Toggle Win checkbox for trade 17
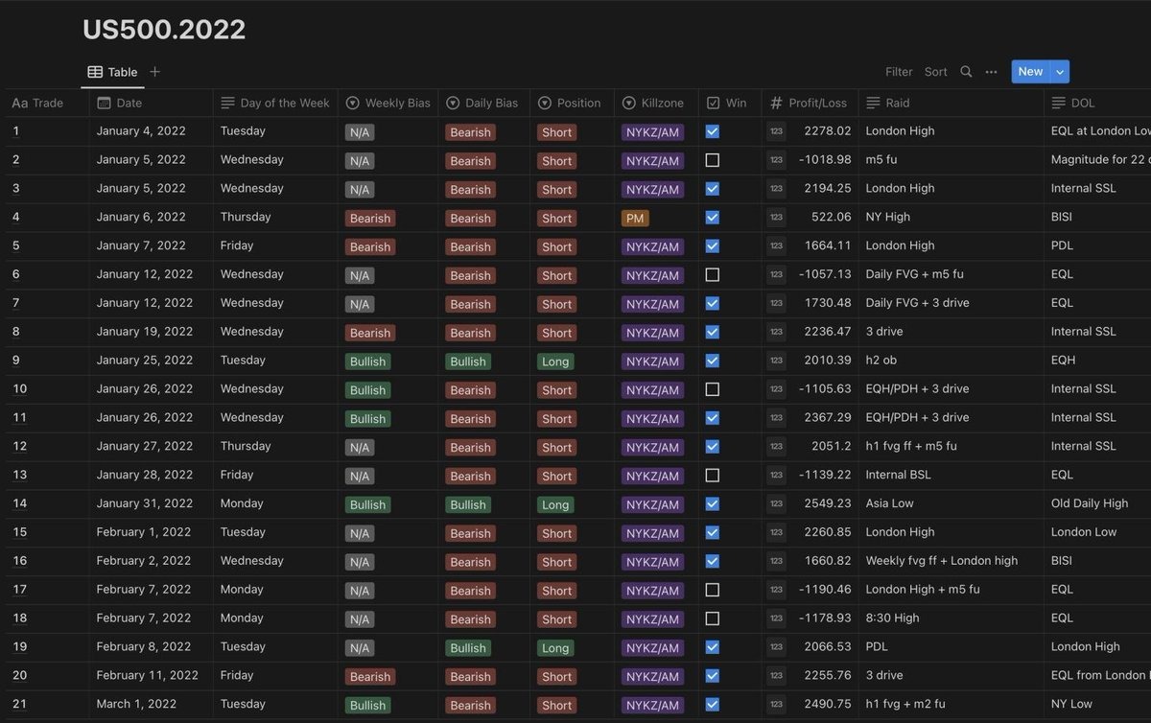This screenshot has width=1151, height=723. click(x=713, y=590)
